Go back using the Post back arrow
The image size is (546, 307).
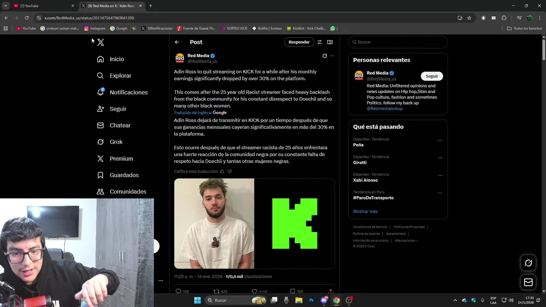pos(177,42)
